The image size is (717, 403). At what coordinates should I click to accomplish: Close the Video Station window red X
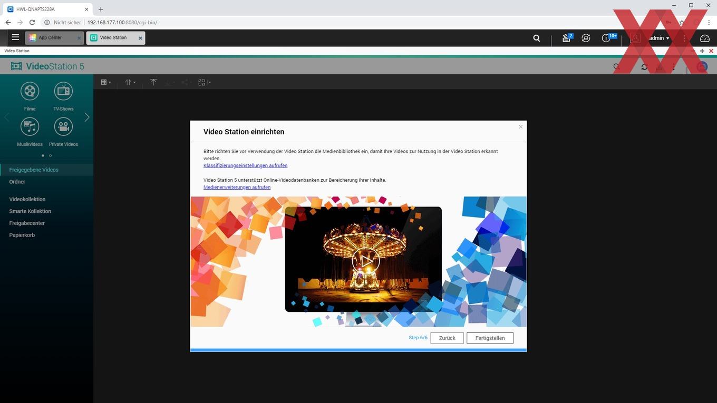coord(711,51)
